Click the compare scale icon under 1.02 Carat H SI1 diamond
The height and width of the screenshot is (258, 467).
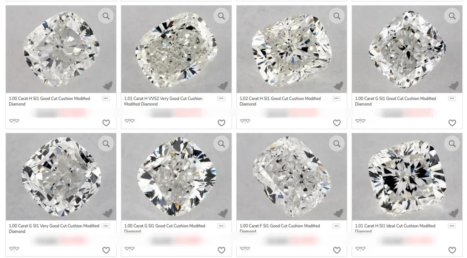pos(245,121)
